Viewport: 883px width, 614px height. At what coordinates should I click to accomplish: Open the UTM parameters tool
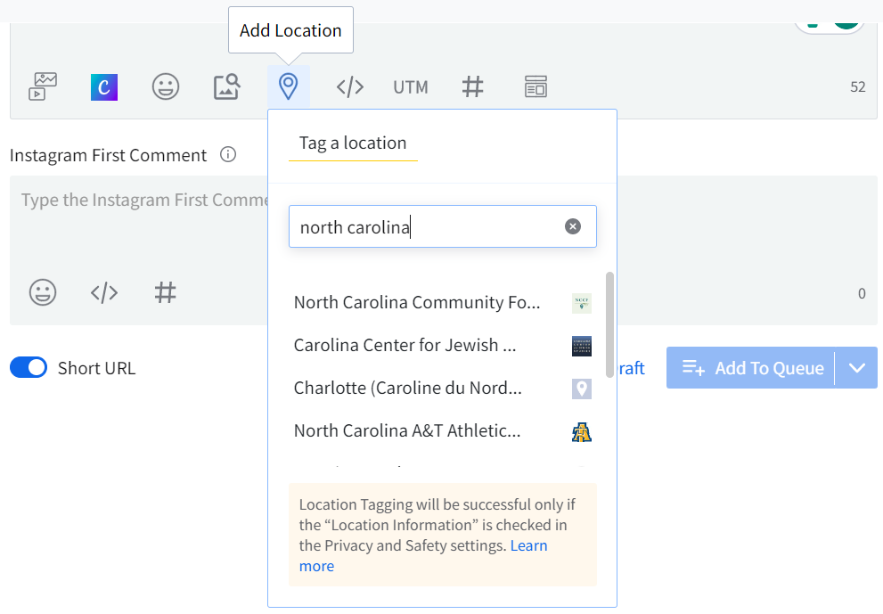coord(411,86)
